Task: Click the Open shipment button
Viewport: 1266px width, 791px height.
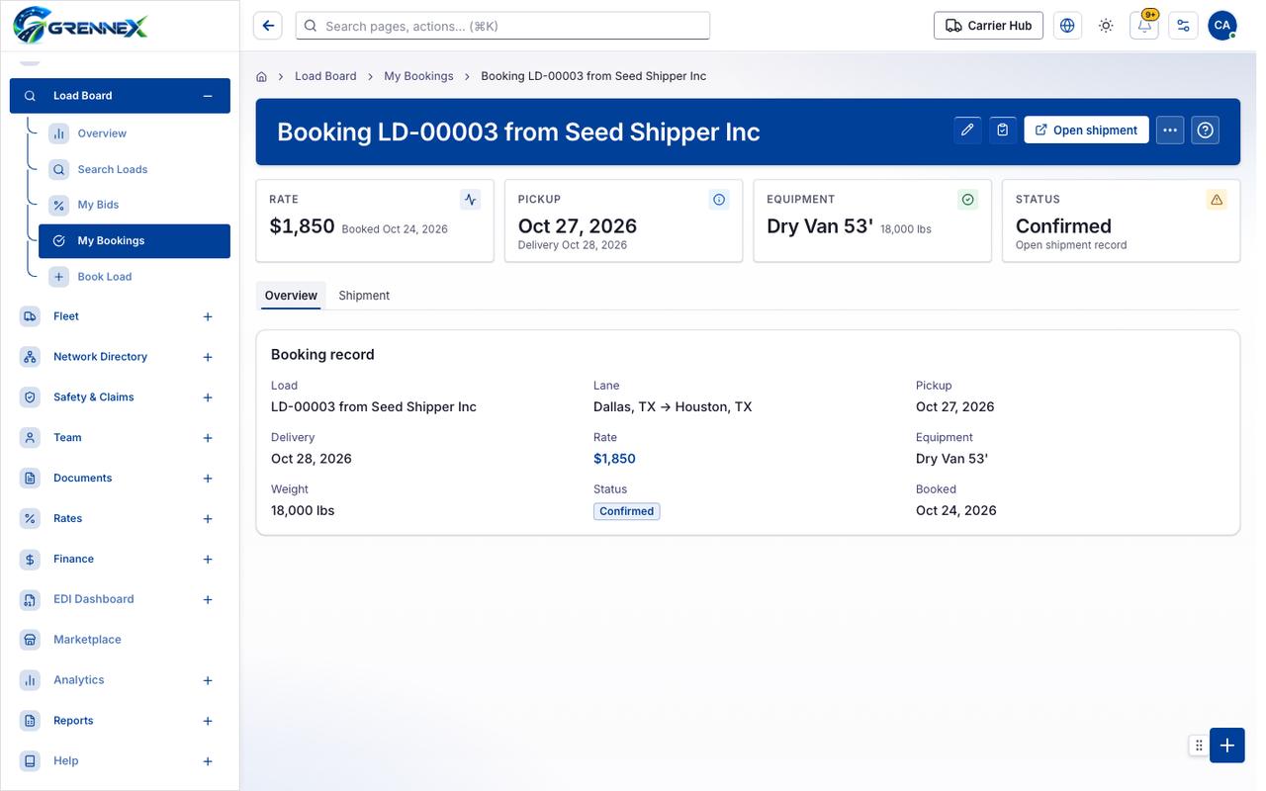Action: point(1086,130)
